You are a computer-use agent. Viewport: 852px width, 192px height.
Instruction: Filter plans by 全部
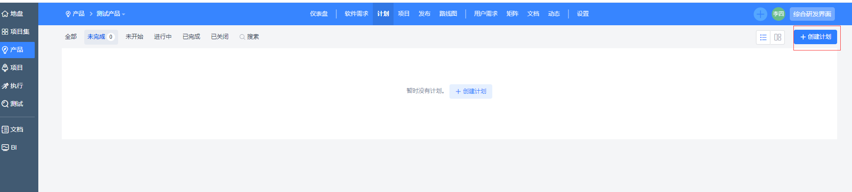71,37
